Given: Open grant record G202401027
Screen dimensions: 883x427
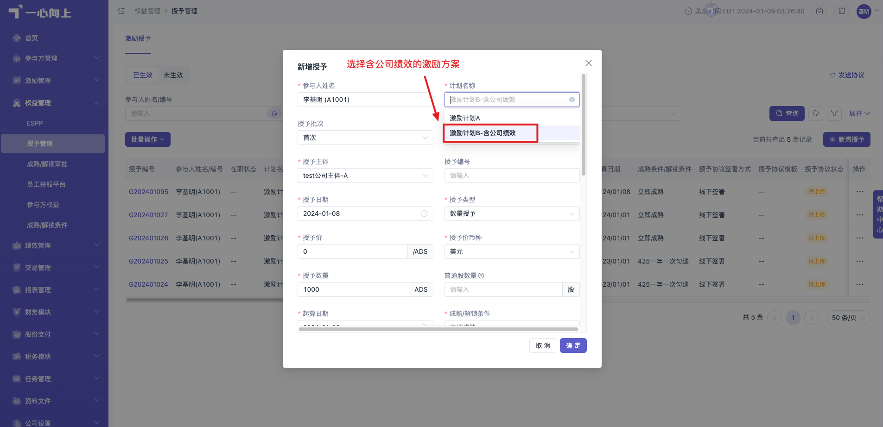Looking at the screenshot, I should click(x=148, y=215).
